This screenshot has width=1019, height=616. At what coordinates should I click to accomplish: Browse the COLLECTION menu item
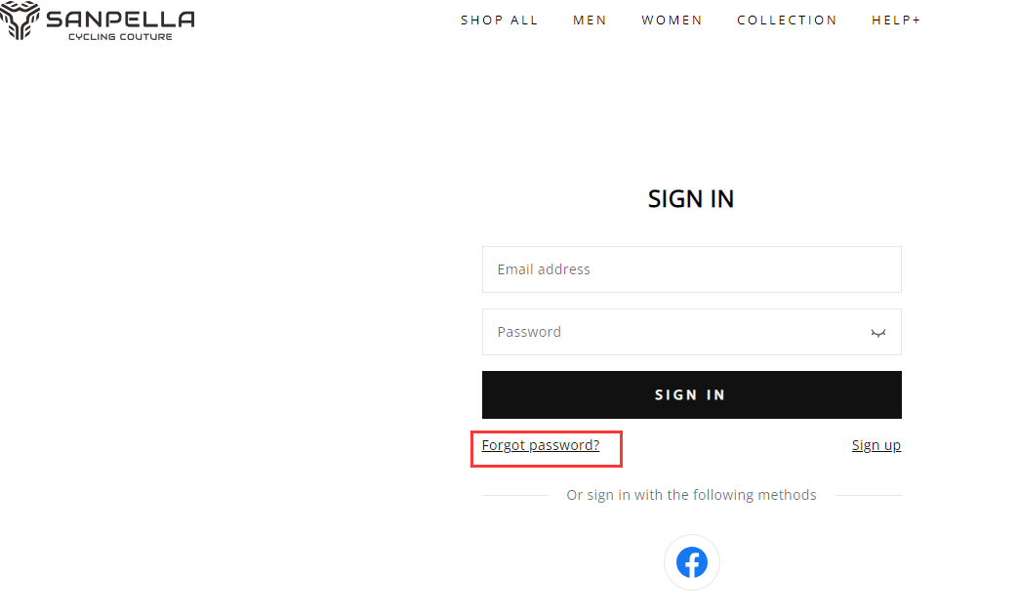tap(787, 20)
